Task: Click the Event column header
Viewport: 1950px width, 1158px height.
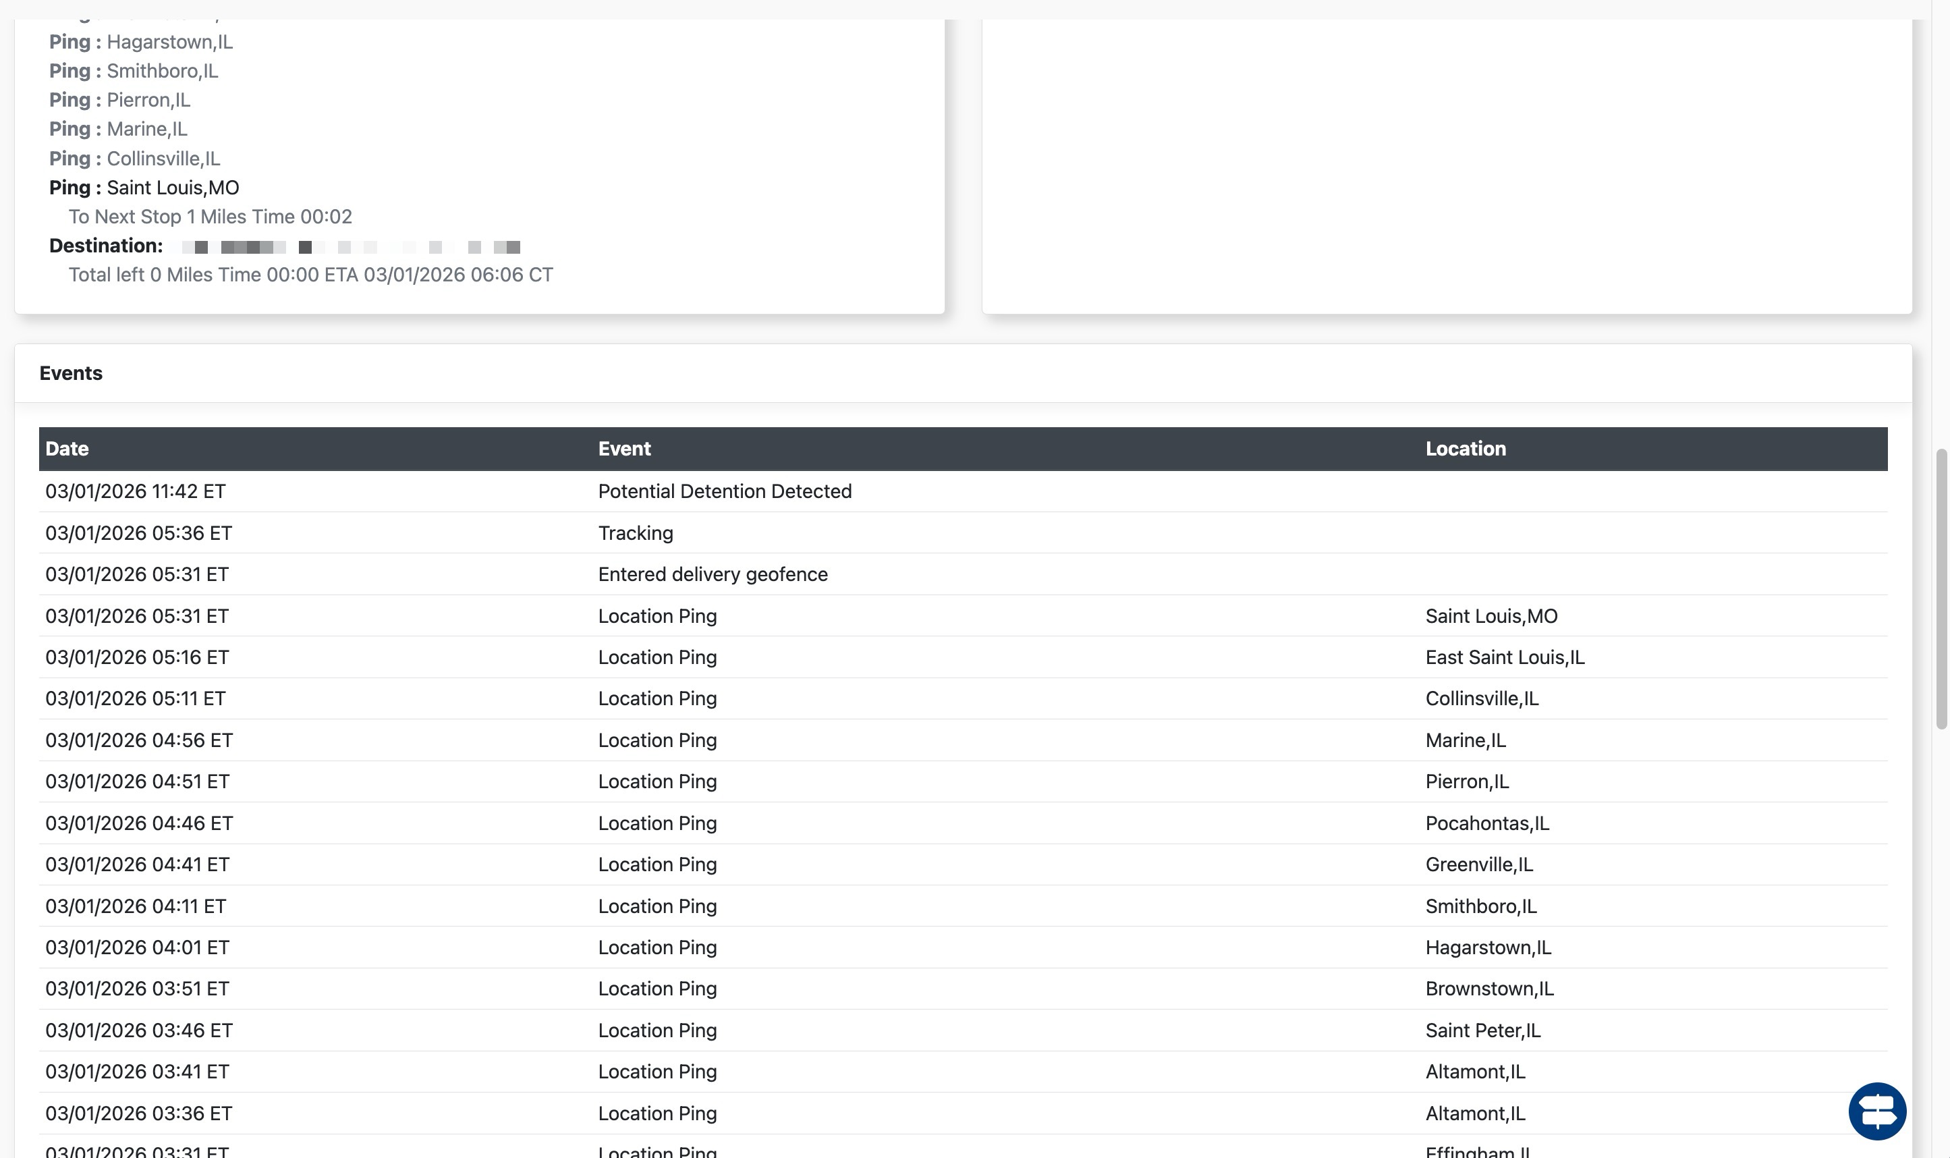Action: coord(624,449)
